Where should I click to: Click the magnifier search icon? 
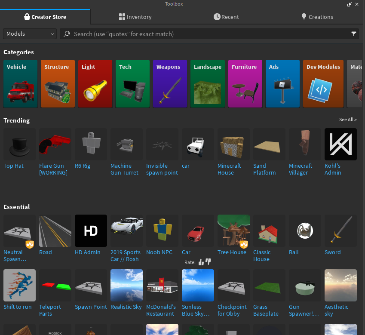coord(67,34)
